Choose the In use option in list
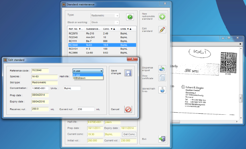Viewport: 246px width, 149px height. pos(88,75)
